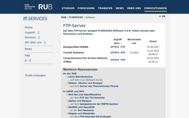Click the Beschränkt auf column header
The height and width of the screenshot is (118, 189).
pos(134,42)
